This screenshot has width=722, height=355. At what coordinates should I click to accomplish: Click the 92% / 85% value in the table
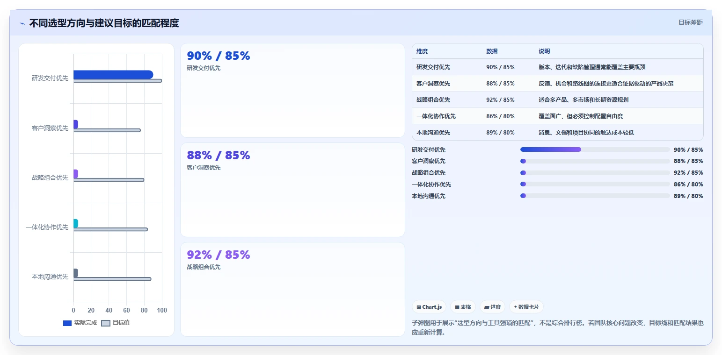[500, 100]
